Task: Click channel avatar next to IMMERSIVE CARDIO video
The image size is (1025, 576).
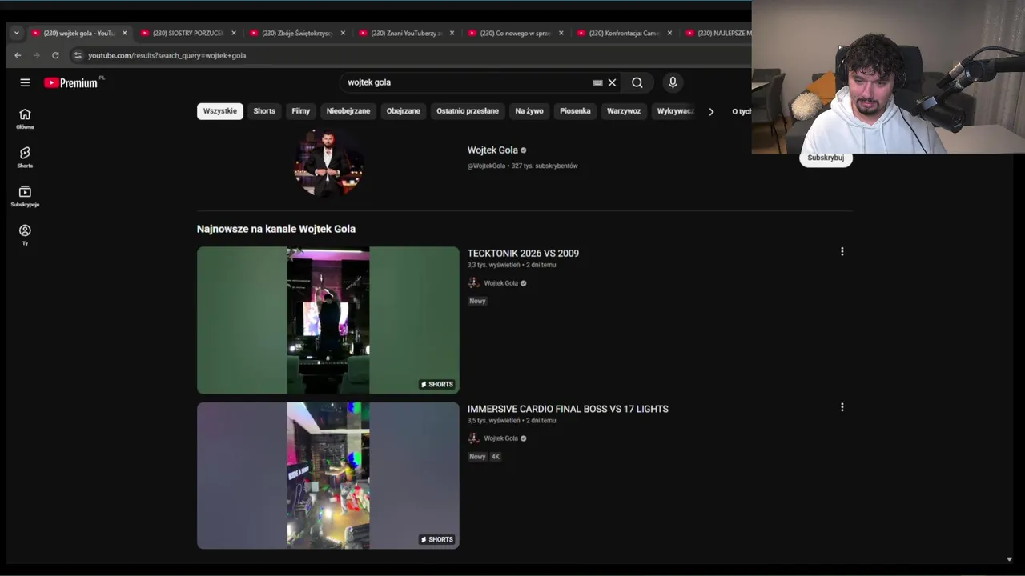Action: [x=473, y=438]
